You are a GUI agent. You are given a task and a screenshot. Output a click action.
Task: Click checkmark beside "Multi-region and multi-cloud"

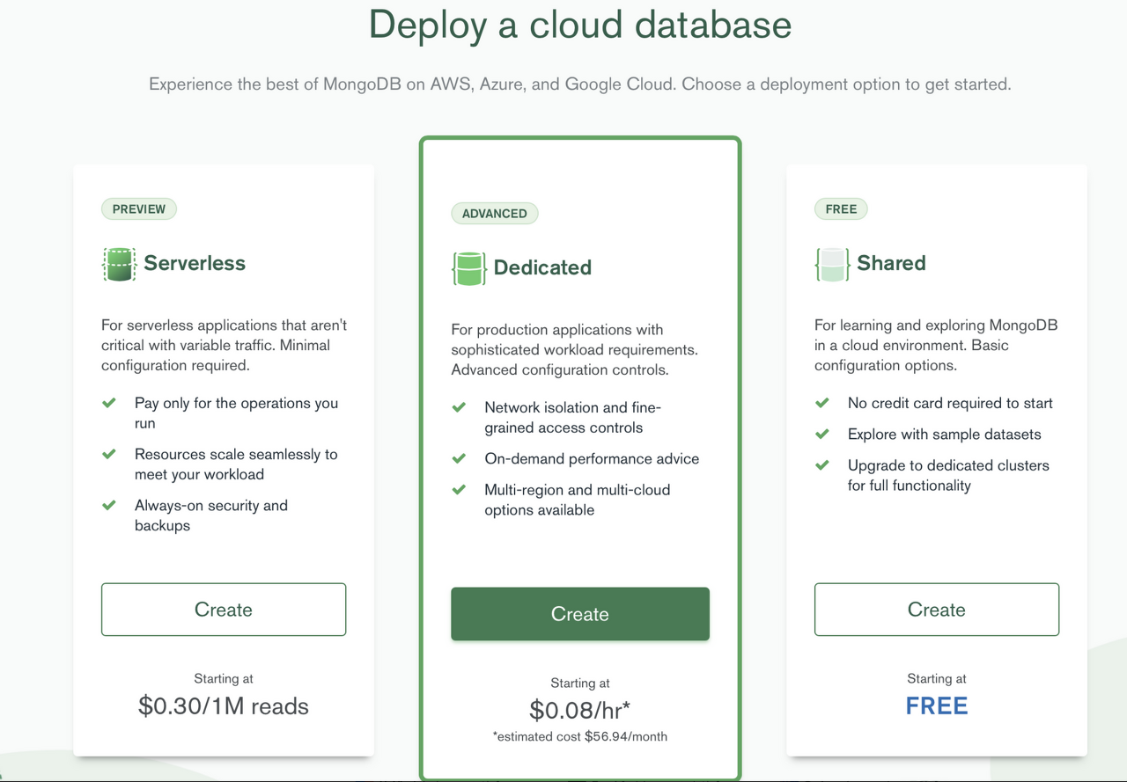click(459, 489)
